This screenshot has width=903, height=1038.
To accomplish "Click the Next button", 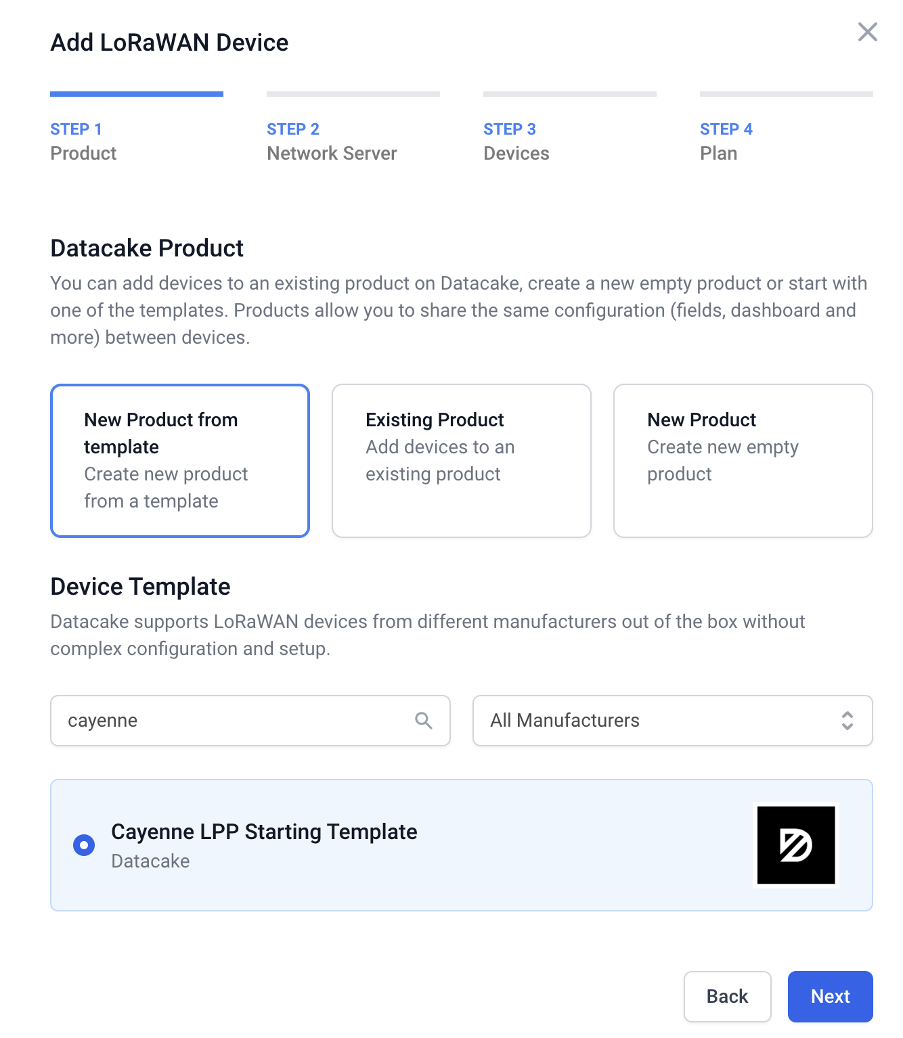I will [831, 997].
